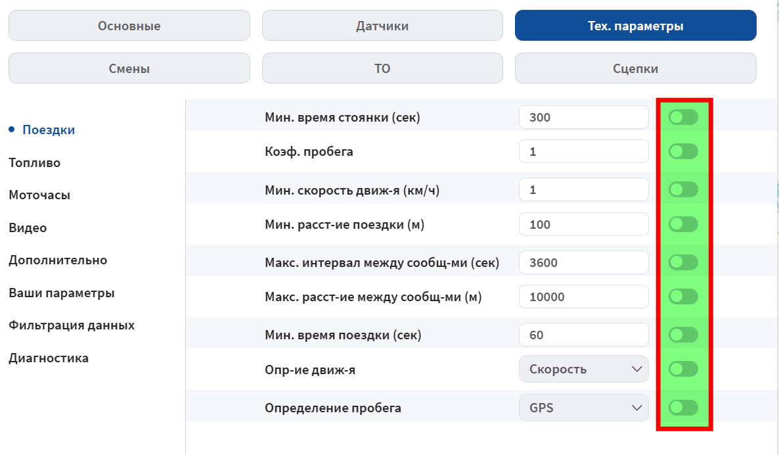Click the Мин. время стоянки input field

pyautogui.click(x=583, y=118)
